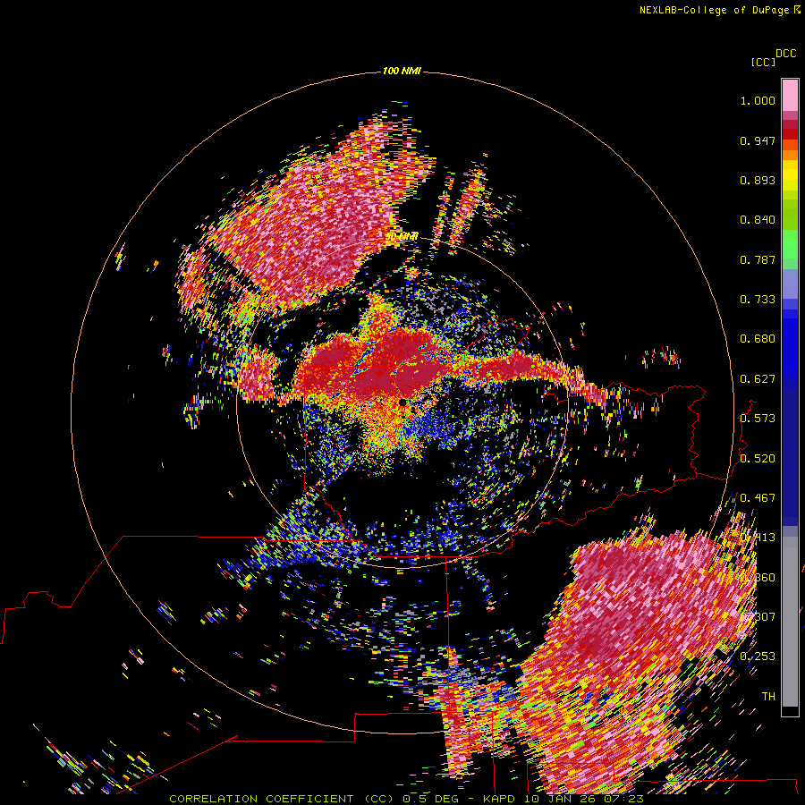Click the light pink legend color band
The width and height of the screenshot is (805, 805).
pos(790,96)
